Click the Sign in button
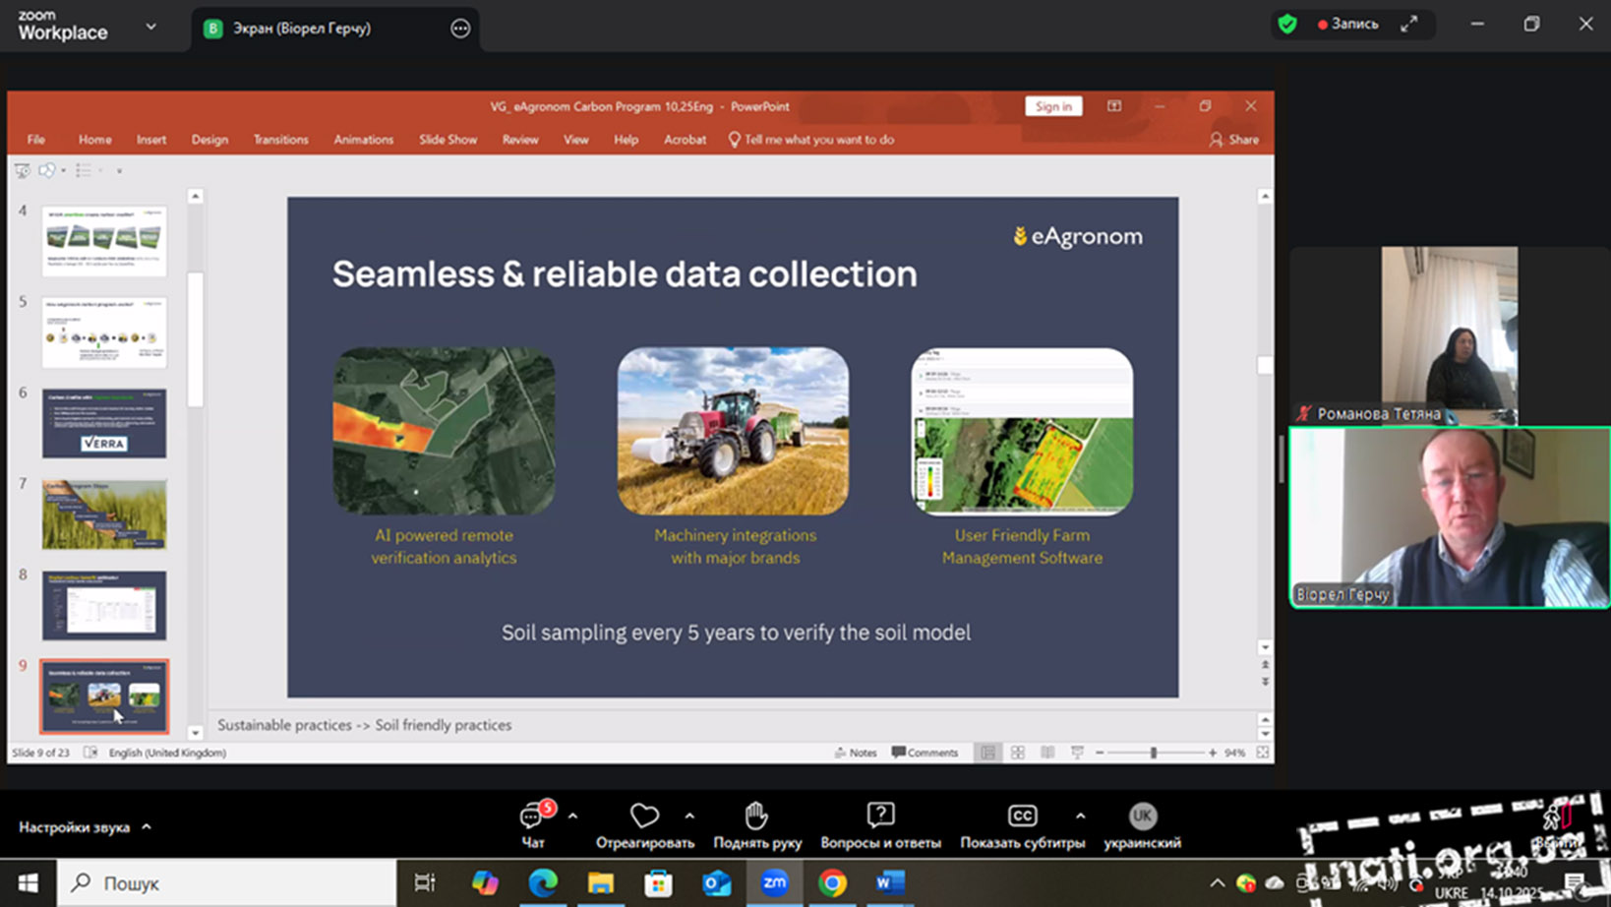 [x=1052, y=106]
